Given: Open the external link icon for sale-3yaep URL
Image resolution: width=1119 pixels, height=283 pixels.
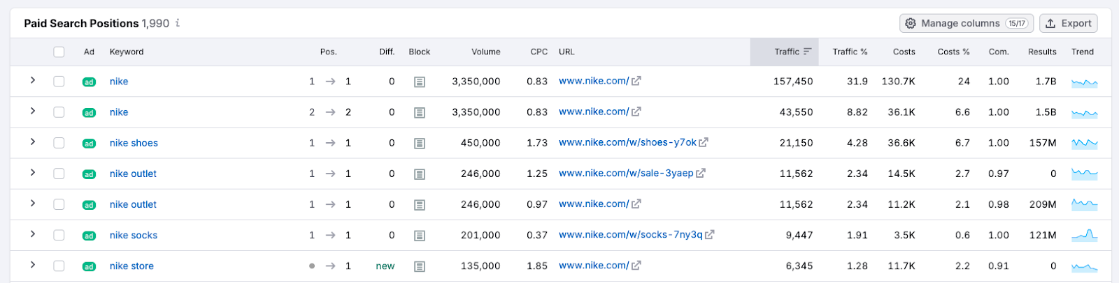Looking at the screenshot, I should (701, 174).
